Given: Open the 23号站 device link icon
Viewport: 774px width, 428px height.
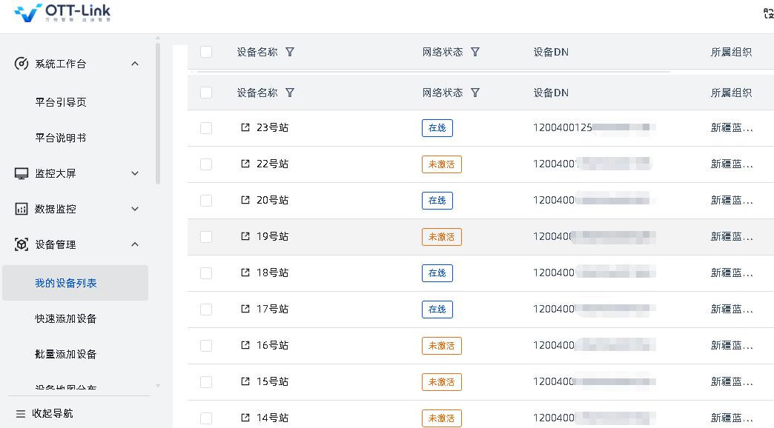Looking at the screenshot, I should [245, 127].
